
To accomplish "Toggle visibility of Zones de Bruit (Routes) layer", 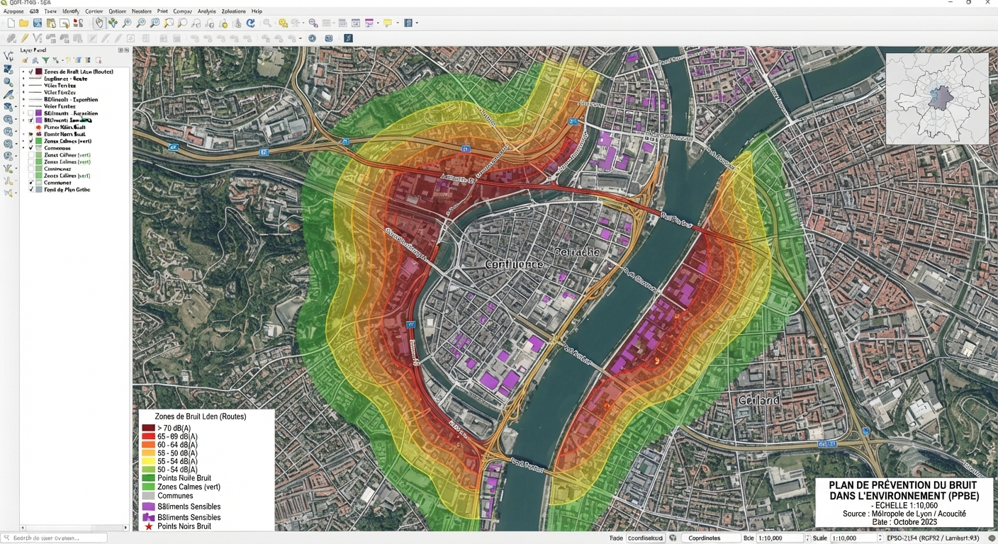I will [31, 72].
